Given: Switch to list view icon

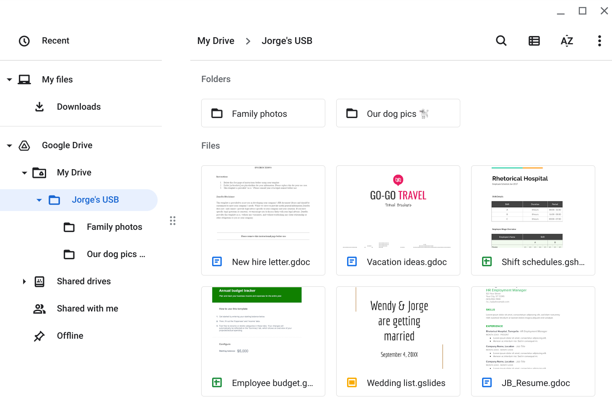Looking at the screenshot, I should [534, 41].
